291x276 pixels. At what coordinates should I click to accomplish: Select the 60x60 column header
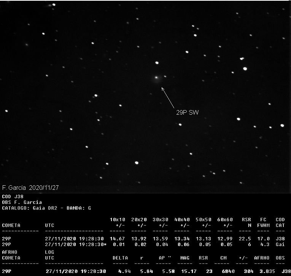pos(225,219)
